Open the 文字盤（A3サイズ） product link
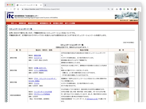This screenshot has width=146, height=109. click(x=40, y=68)
